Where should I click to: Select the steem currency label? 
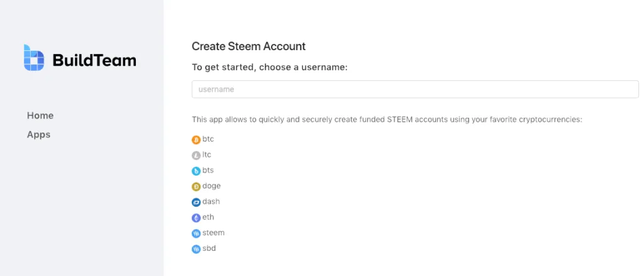(x=214, y=233)
